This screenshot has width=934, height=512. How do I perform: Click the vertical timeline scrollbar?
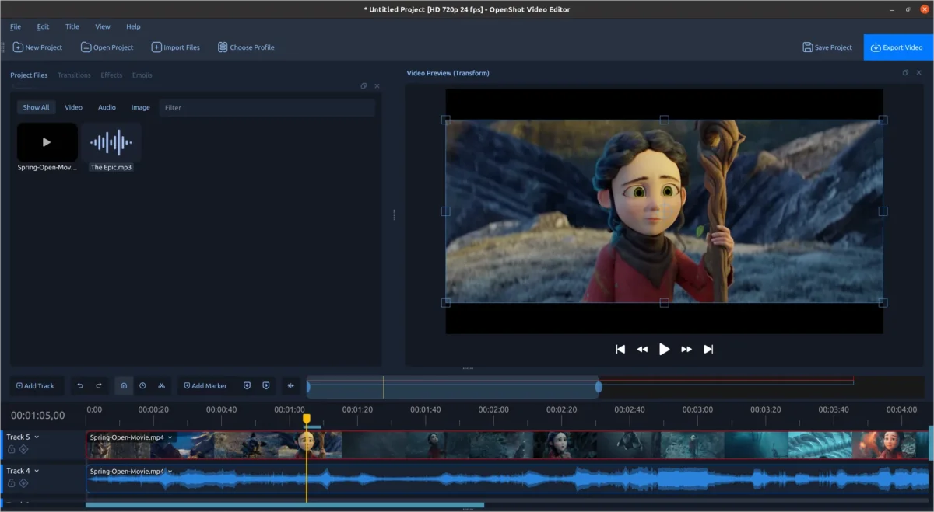click(931, 443)
